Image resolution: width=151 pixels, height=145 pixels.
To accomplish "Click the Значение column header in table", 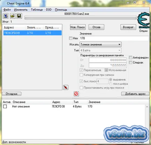I will point(94,102).
